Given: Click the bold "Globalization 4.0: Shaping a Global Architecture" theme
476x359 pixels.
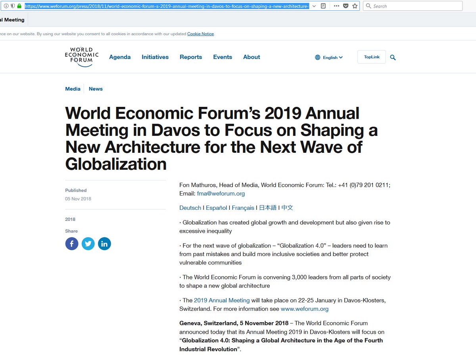Looking at the screenshot, I should pos(281,345).
